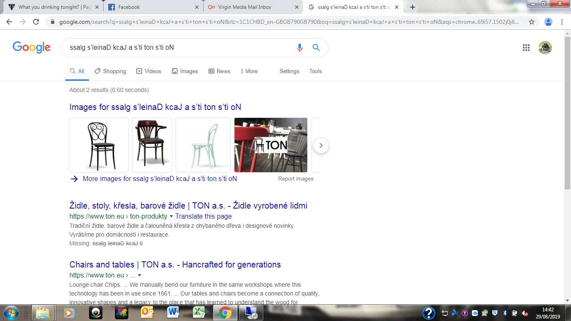Expand the second ton.eu result arrow
This screenshot has width=571, height=321.
pos(140,275)
